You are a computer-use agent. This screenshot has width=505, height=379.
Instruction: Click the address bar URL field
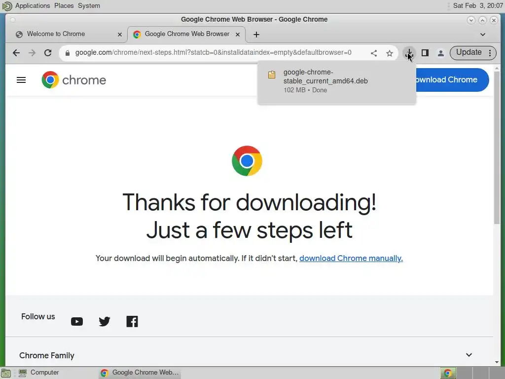213,52
